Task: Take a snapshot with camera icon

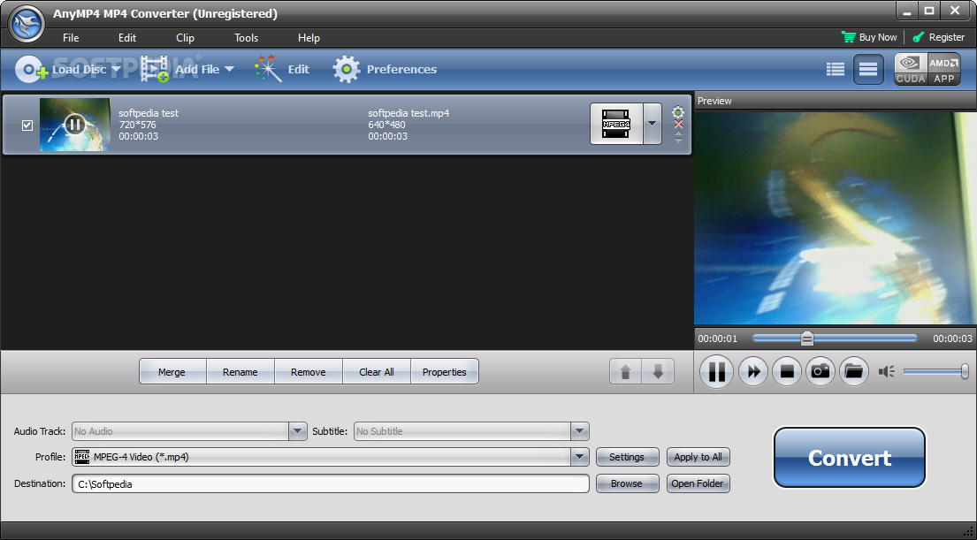Action: point(821,372)
